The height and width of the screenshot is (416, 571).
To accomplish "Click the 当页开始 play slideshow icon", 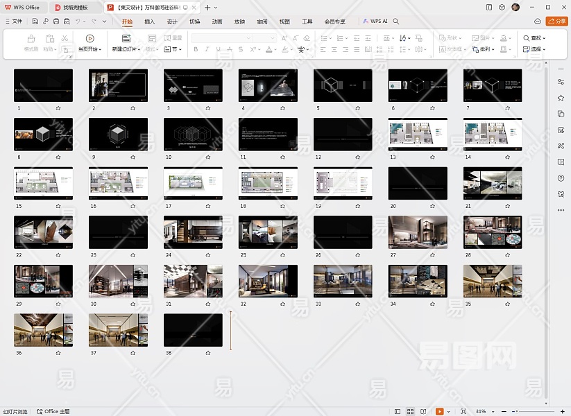I will [x=90, y=39].
